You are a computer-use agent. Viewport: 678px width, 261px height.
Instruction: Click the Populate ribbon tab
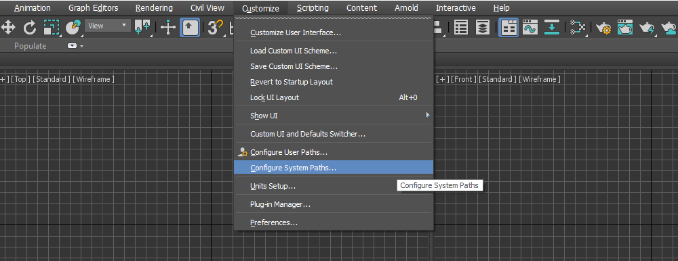[x=31, y=46]
